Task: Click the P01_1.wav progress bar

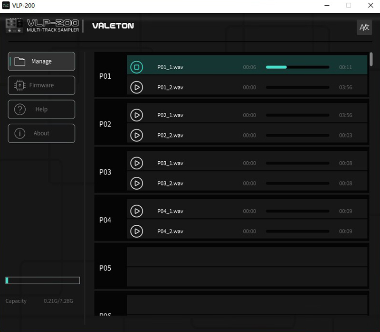Action: pyautogui.click(x=297, y=66)
